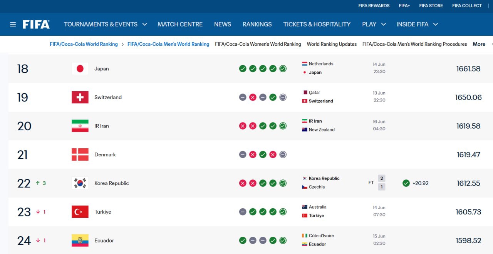The width and height of the screenshot is (493, 254).
Task: Go to FIFA/Coca-Cola World Ranking breadcrumb
Action: [x=84, y=44]
